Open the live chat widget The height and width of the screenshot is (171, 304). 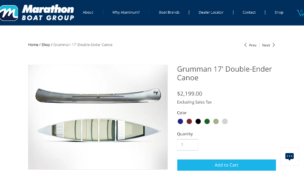[290, 157]
